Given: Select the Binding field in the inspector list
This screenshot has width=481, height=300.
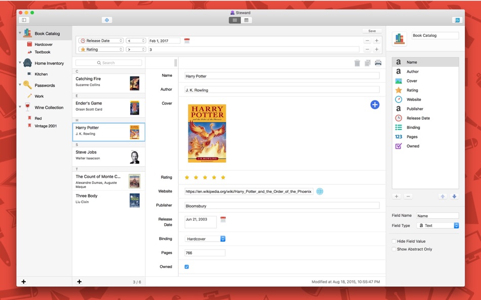Looking at the screenshot, I should 425,127.
